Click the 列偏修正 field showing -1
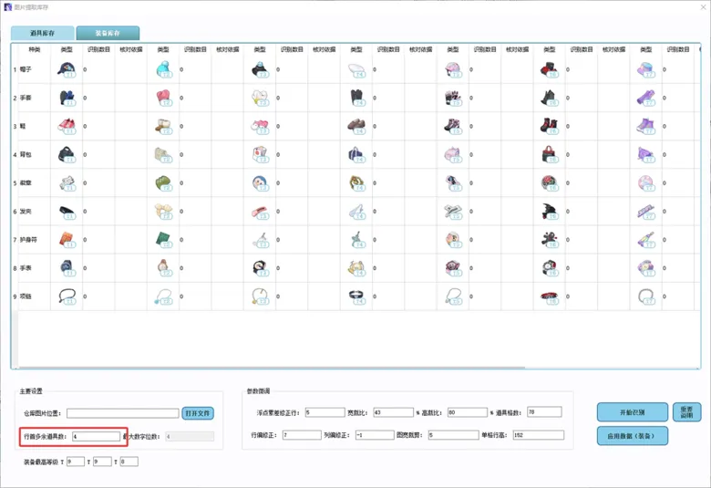 [375, 435]
